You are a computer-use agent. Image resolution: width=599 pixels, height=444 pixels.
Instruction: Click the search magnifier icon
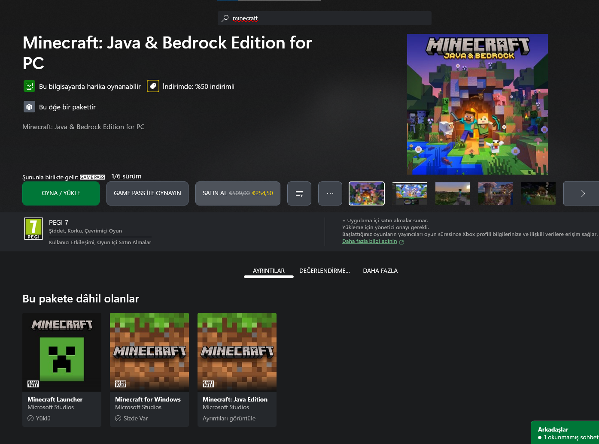[225, 18]
